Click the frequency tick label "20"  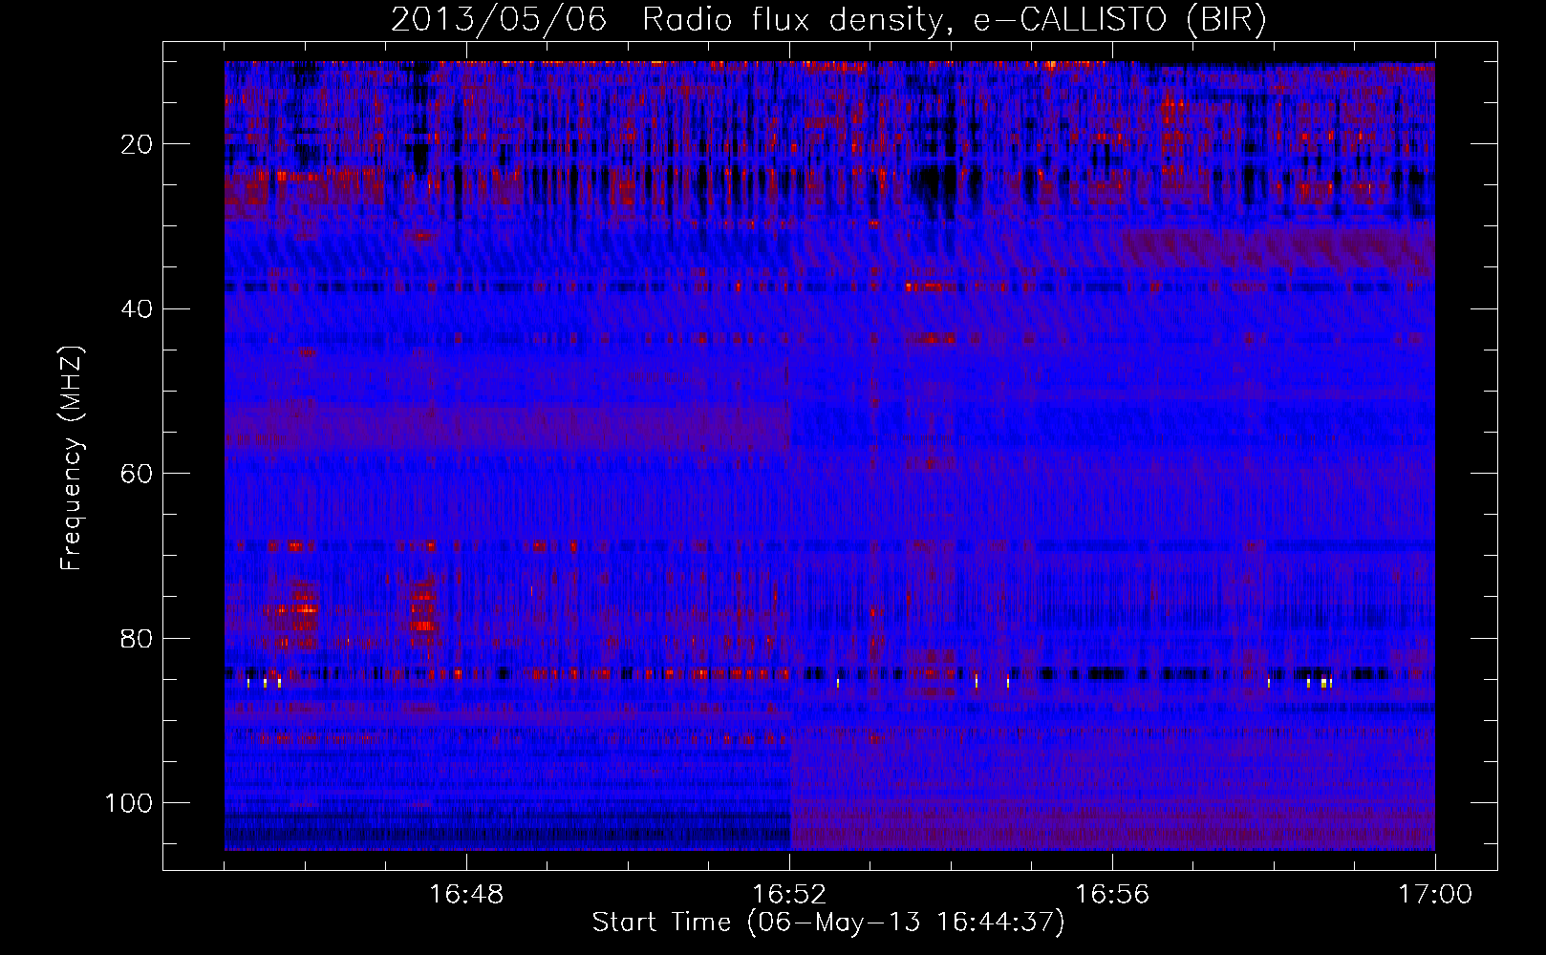click(138, 144)
